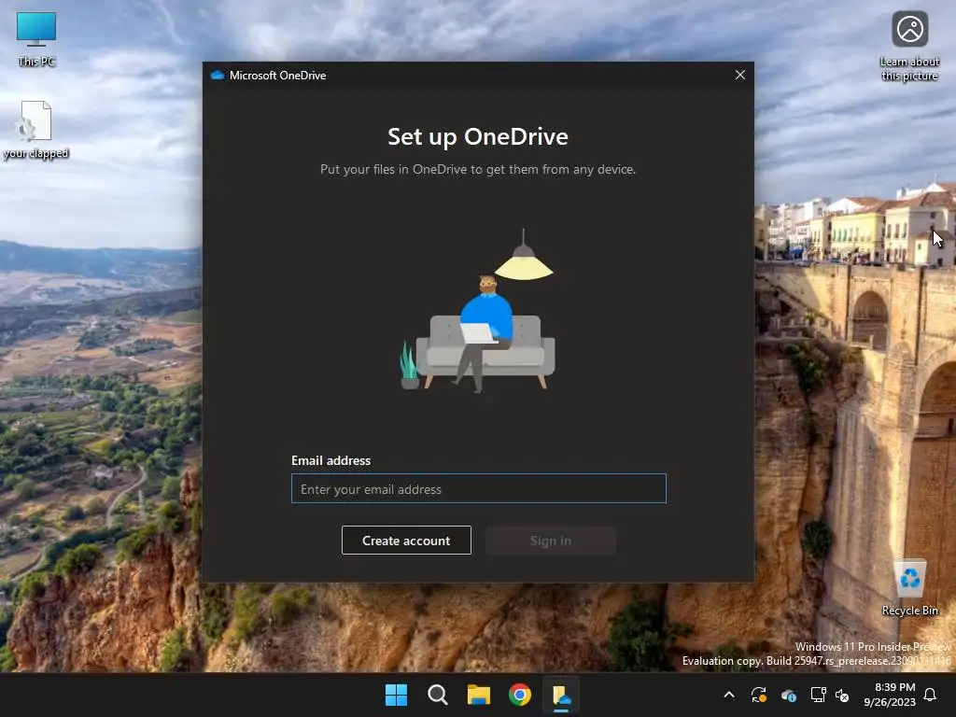Select the This PC desktop icon
The image size is (956, 717).
[36, 39]
